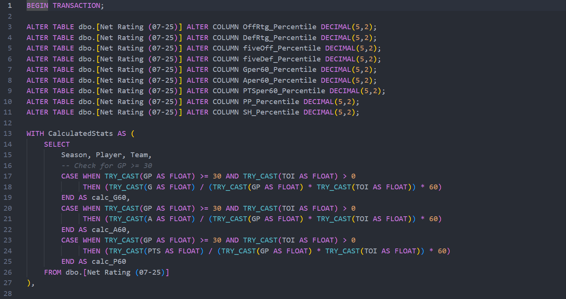The image size is (566, 299).
Task: Click the table name on line 26
Action: coord(126,272)
